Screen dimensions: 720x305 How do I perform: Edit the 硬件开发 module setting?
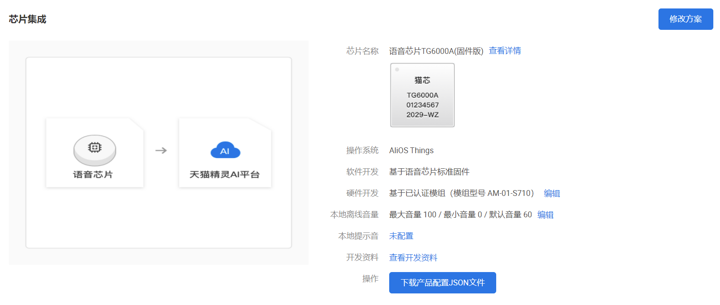click(552, 193)
